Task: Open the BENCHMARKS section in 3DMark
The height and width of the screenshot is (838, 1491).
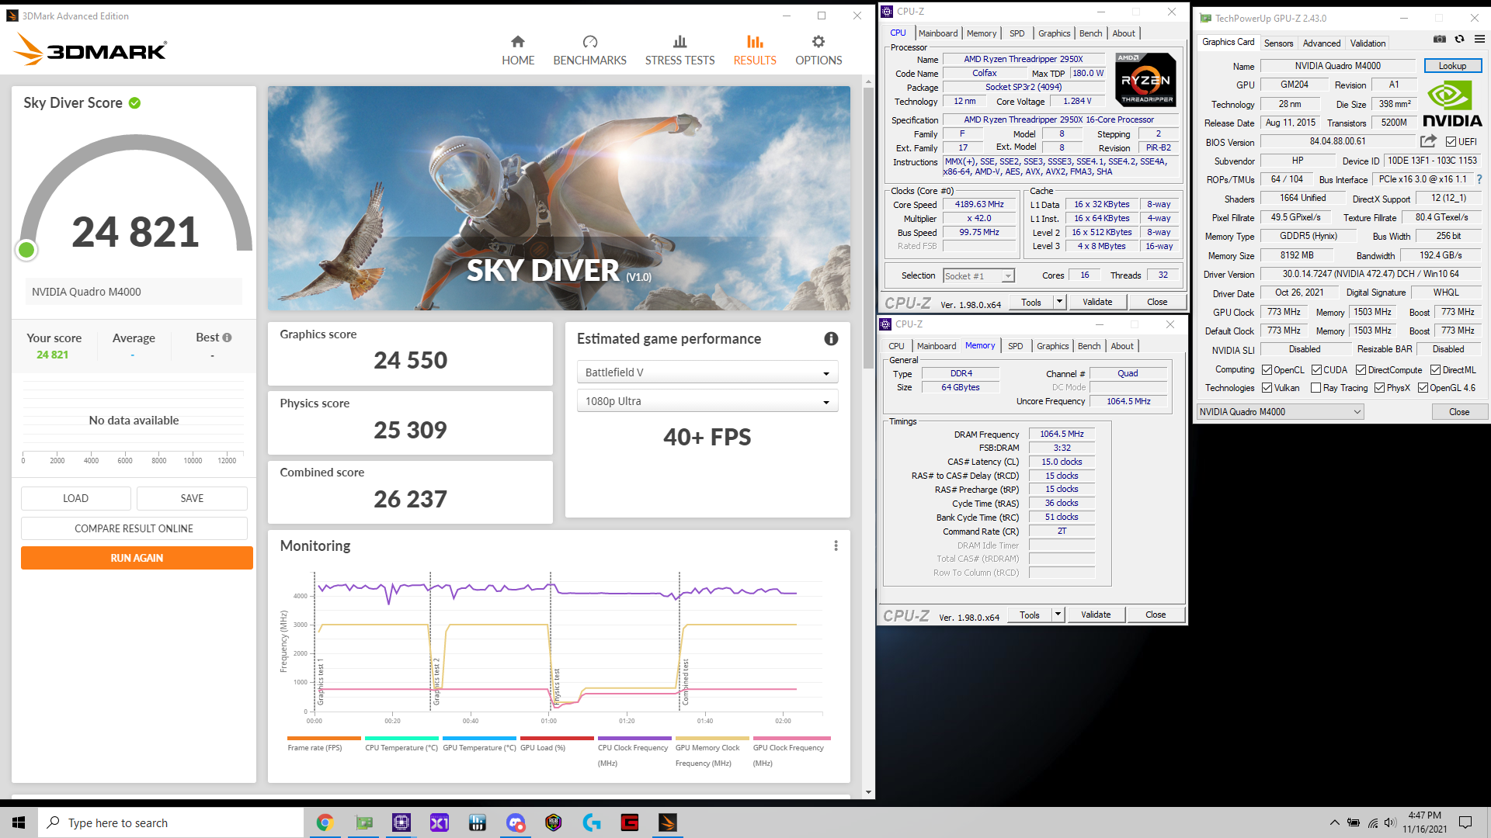Action: click(x=589, y=50)
